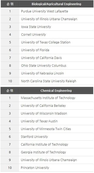Select Cornell University in the first table
The height and width of the screenshot is (173, 94).
[x=33, y=35]
